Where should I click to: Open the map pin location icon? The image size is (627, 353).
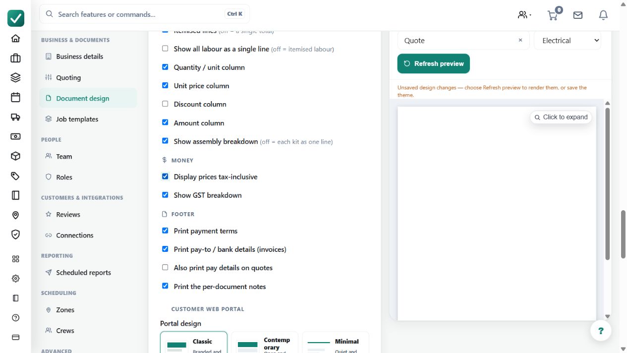pos(15,215)
